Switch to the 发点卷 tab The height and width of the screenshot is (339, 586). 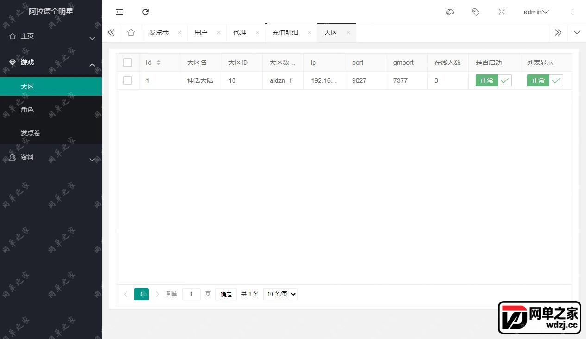click(159, 33)
